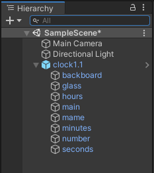Select the Main Camera cube icon
This screenshot has height=173, width=154.
click(x=46, y=44)
